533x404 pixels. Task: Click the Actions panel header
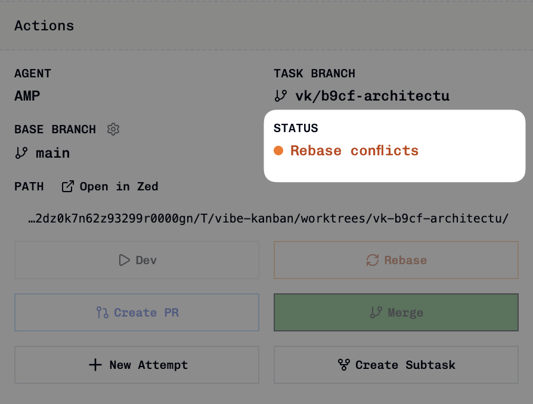click(x=44, y=26)
